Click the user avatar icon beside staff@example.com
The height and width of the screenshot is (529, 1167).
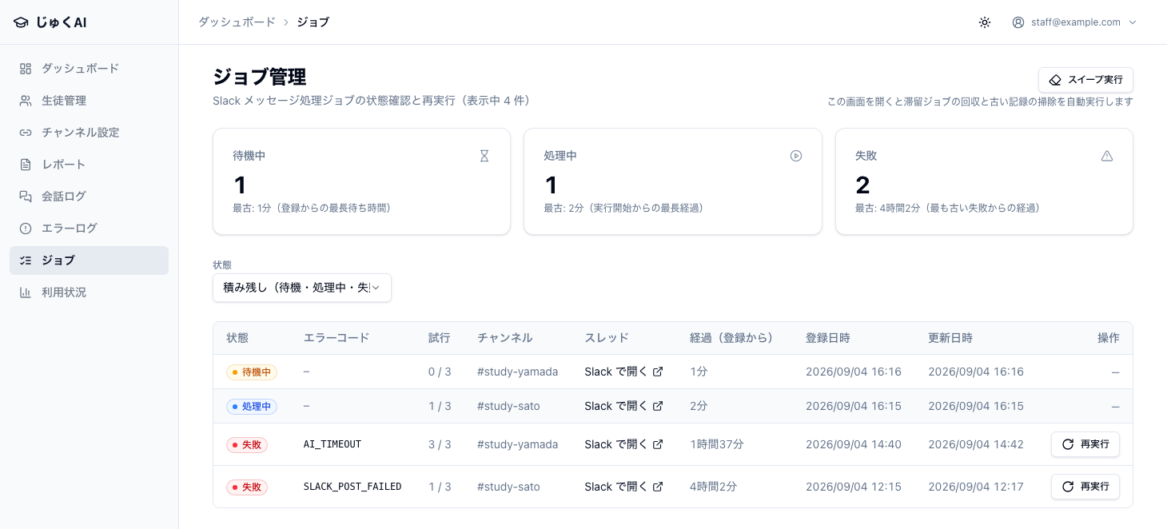pos(1018,22)
